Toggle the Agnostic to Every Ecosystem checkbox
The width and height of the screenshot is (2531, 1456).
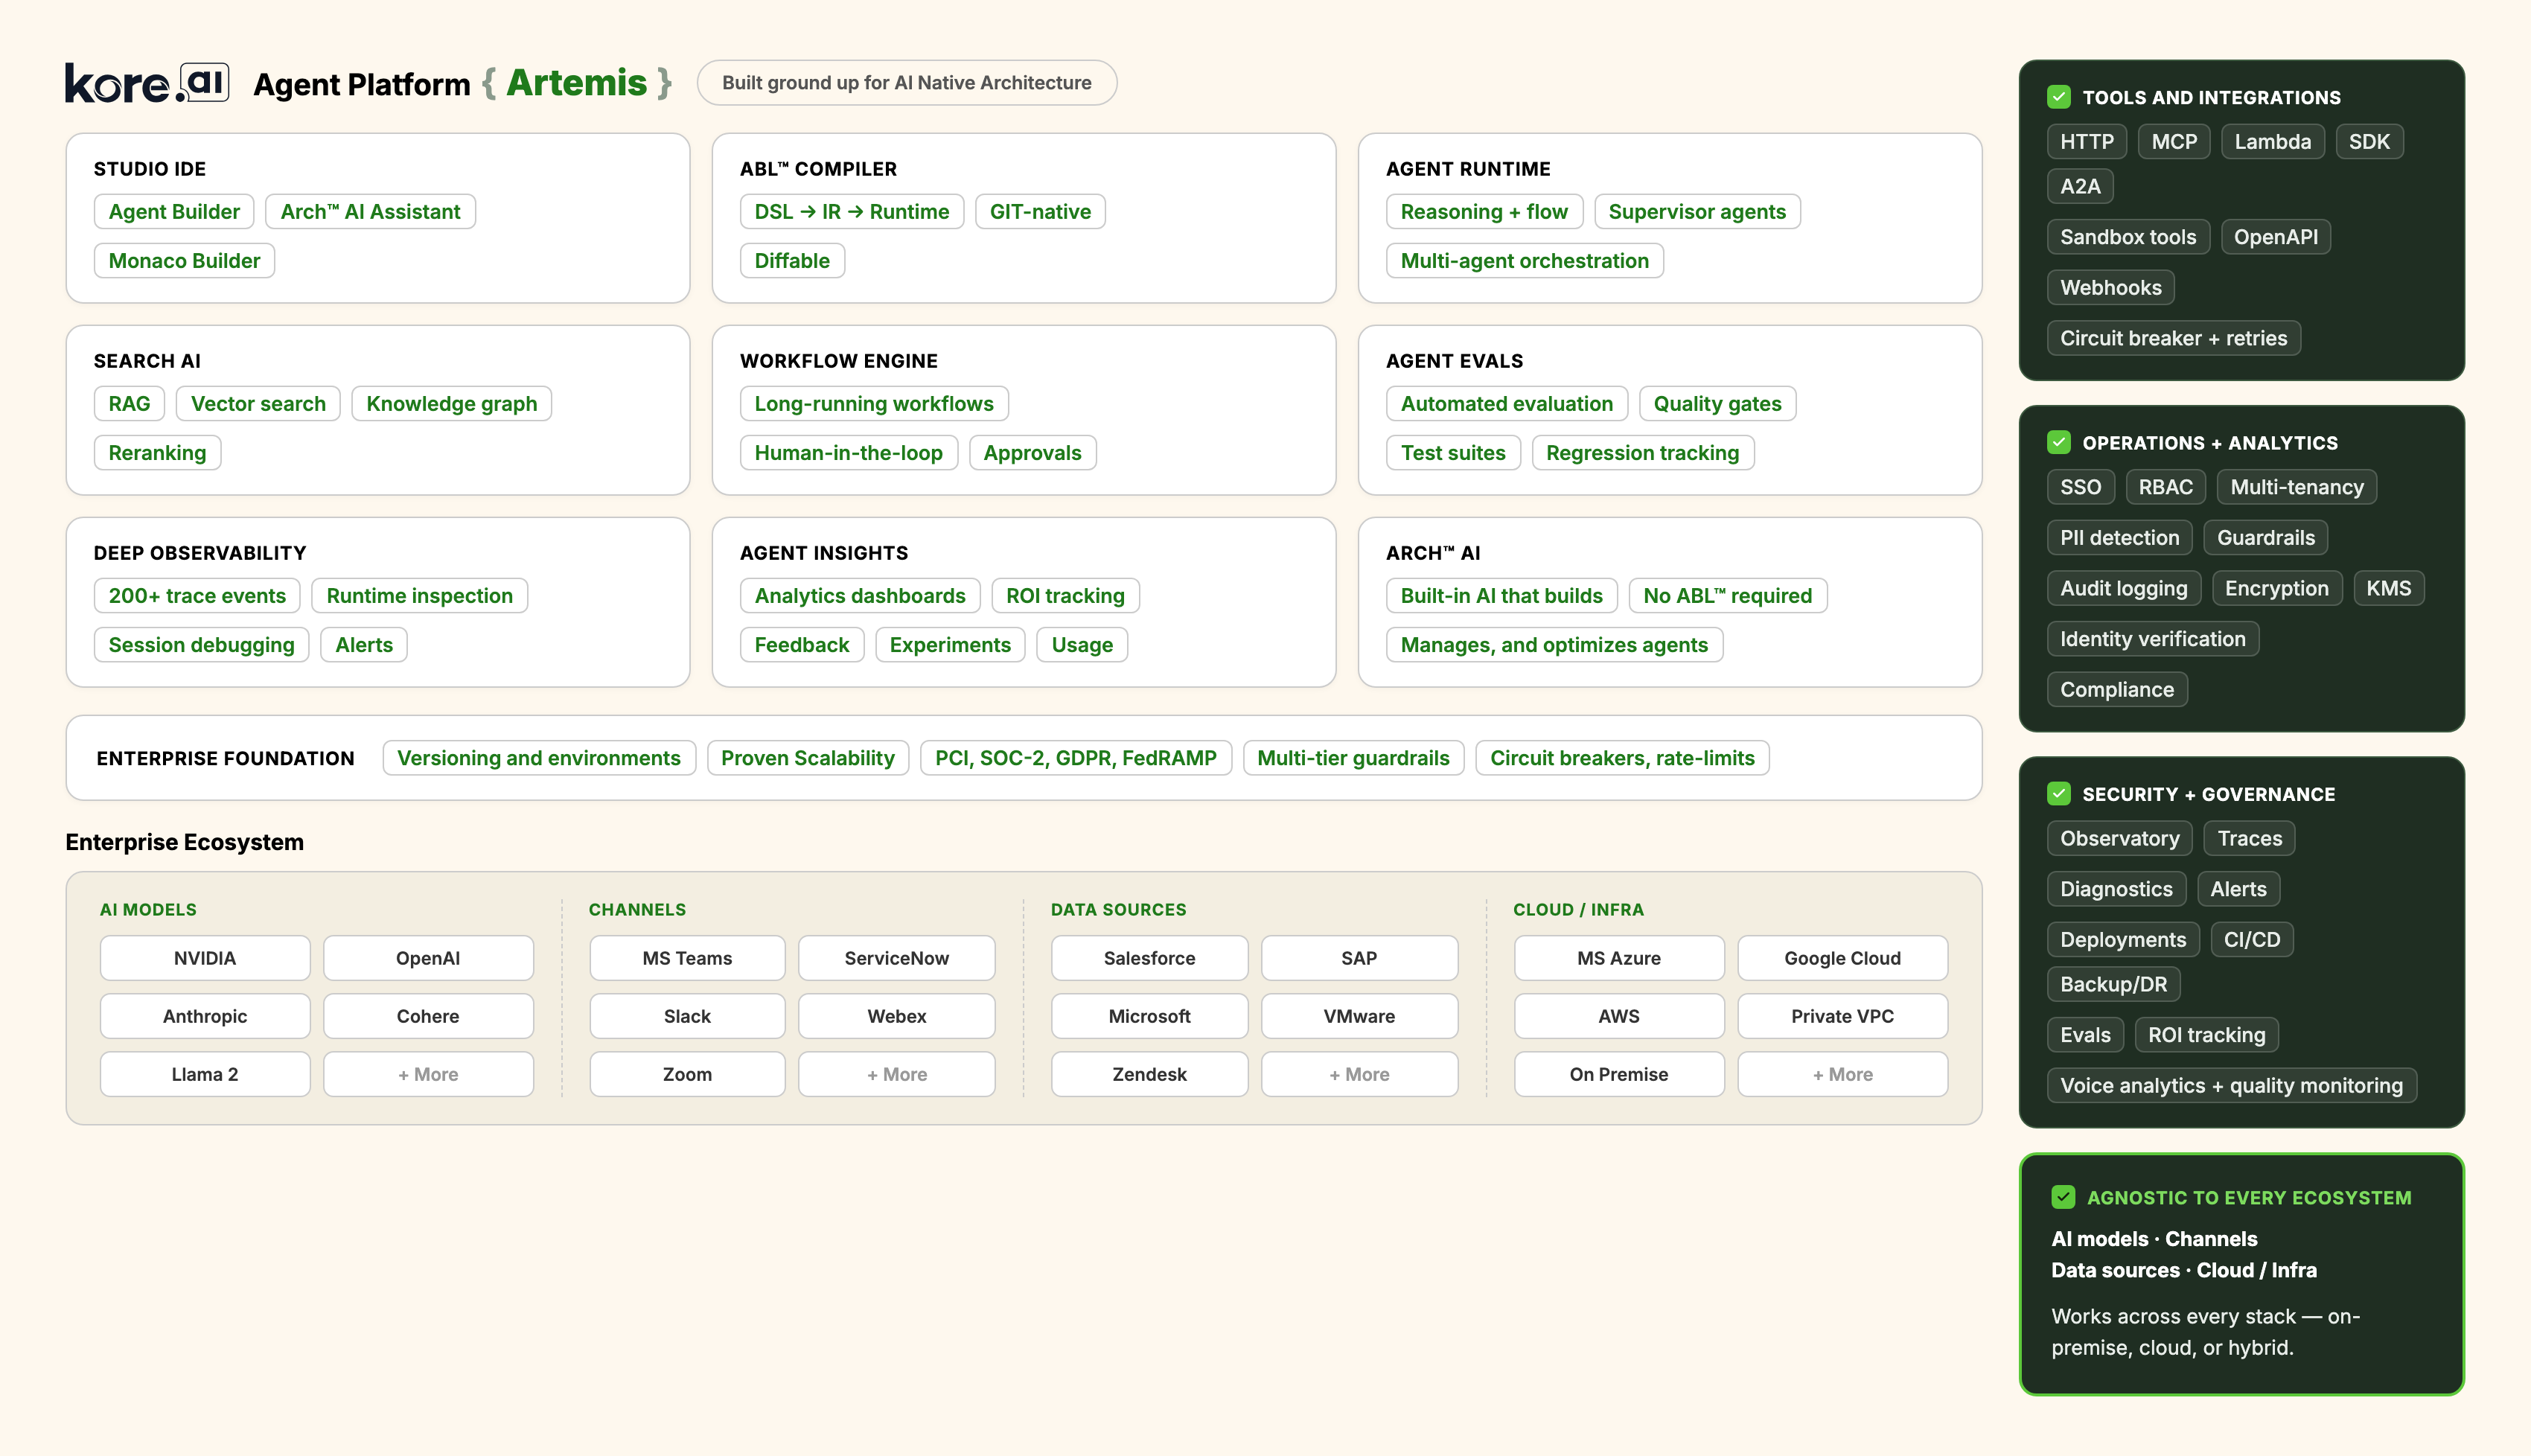pos(2063,1197)
